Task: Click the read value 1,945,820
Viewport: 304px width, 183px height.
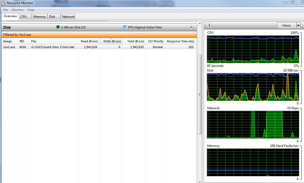Action: pyautogui.click(x=90, y=47)
